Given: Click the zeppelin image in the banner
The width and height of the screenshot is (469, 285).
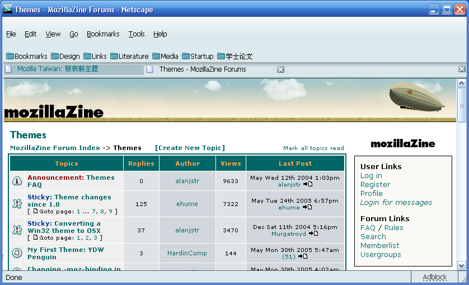Looking at the screenshot, I should pos(416,96).
